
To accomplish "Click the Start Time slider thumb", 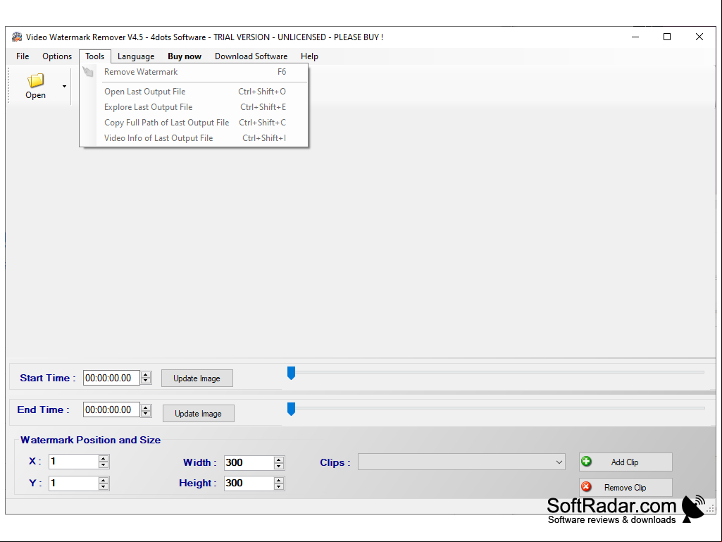I will (291, 373).
